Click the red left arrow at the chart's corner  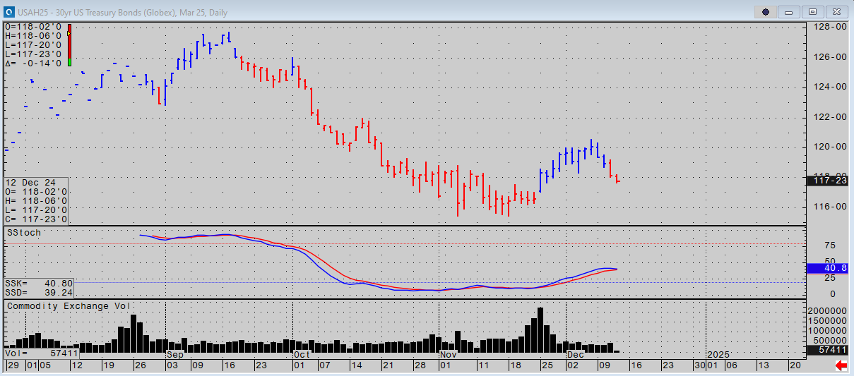(x=841, y=365)
